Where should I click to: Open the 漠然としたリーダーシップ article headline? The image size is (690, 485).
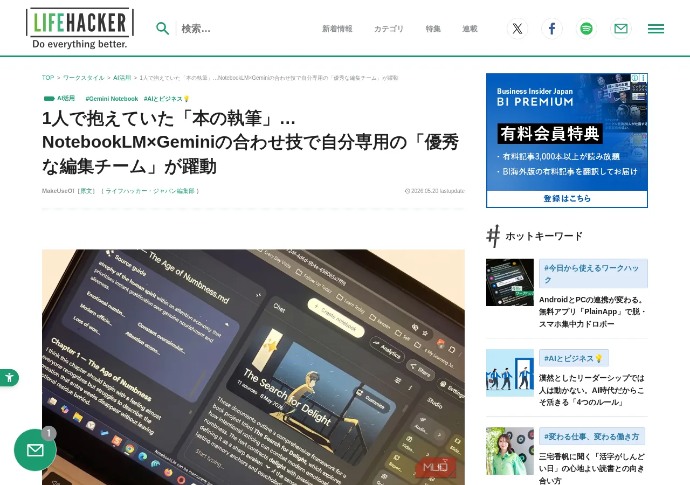click(x=592, y=390)
